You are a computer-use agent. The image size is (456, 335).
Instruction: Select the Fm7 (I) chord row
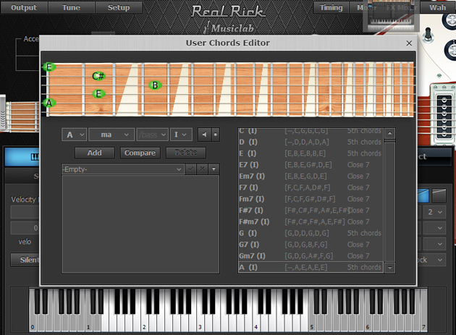[311, 199]
